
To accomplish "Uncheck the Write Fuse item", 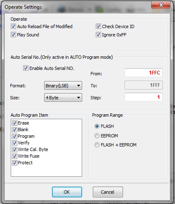I will tap(14, 156).
